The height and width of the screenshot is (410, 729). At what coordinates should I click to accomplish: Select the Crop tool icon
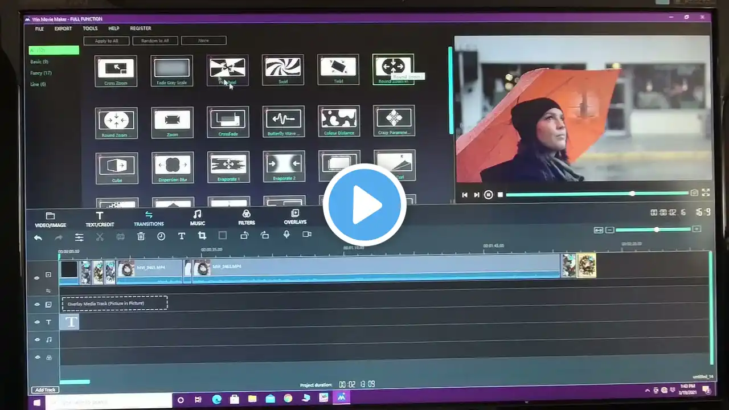tap(202, 236)
